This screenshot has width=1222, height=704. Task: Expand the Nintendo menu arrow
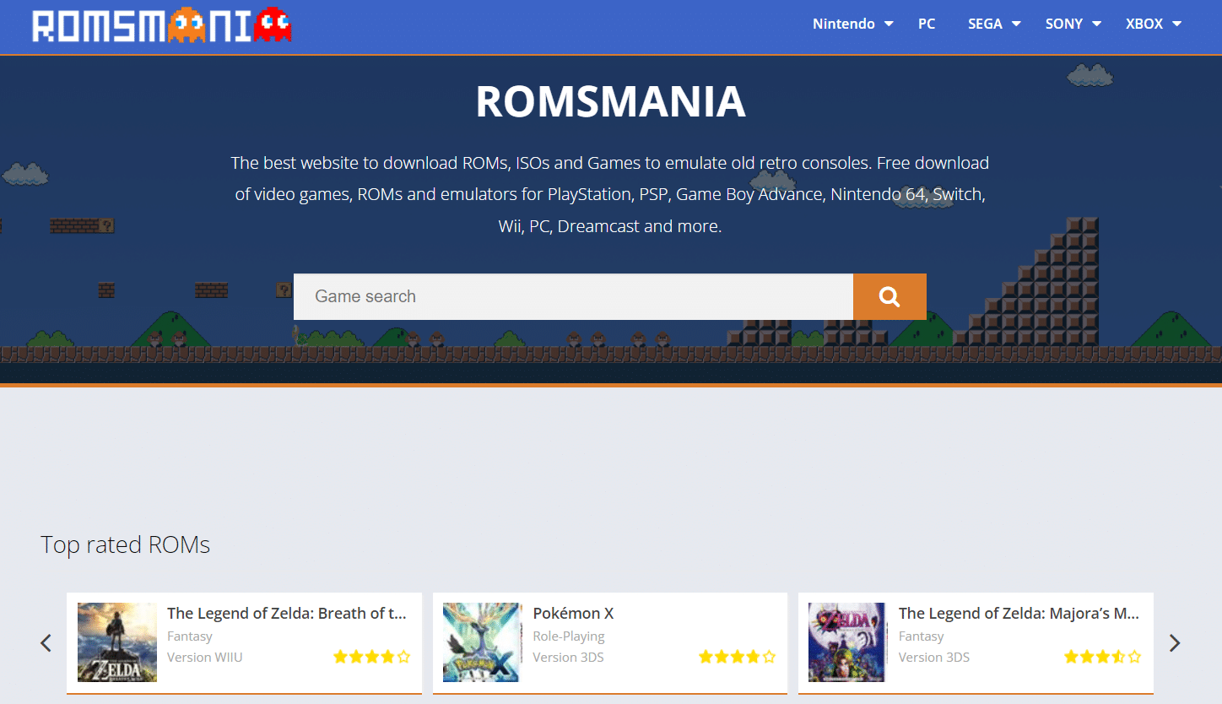pos(889,24)
